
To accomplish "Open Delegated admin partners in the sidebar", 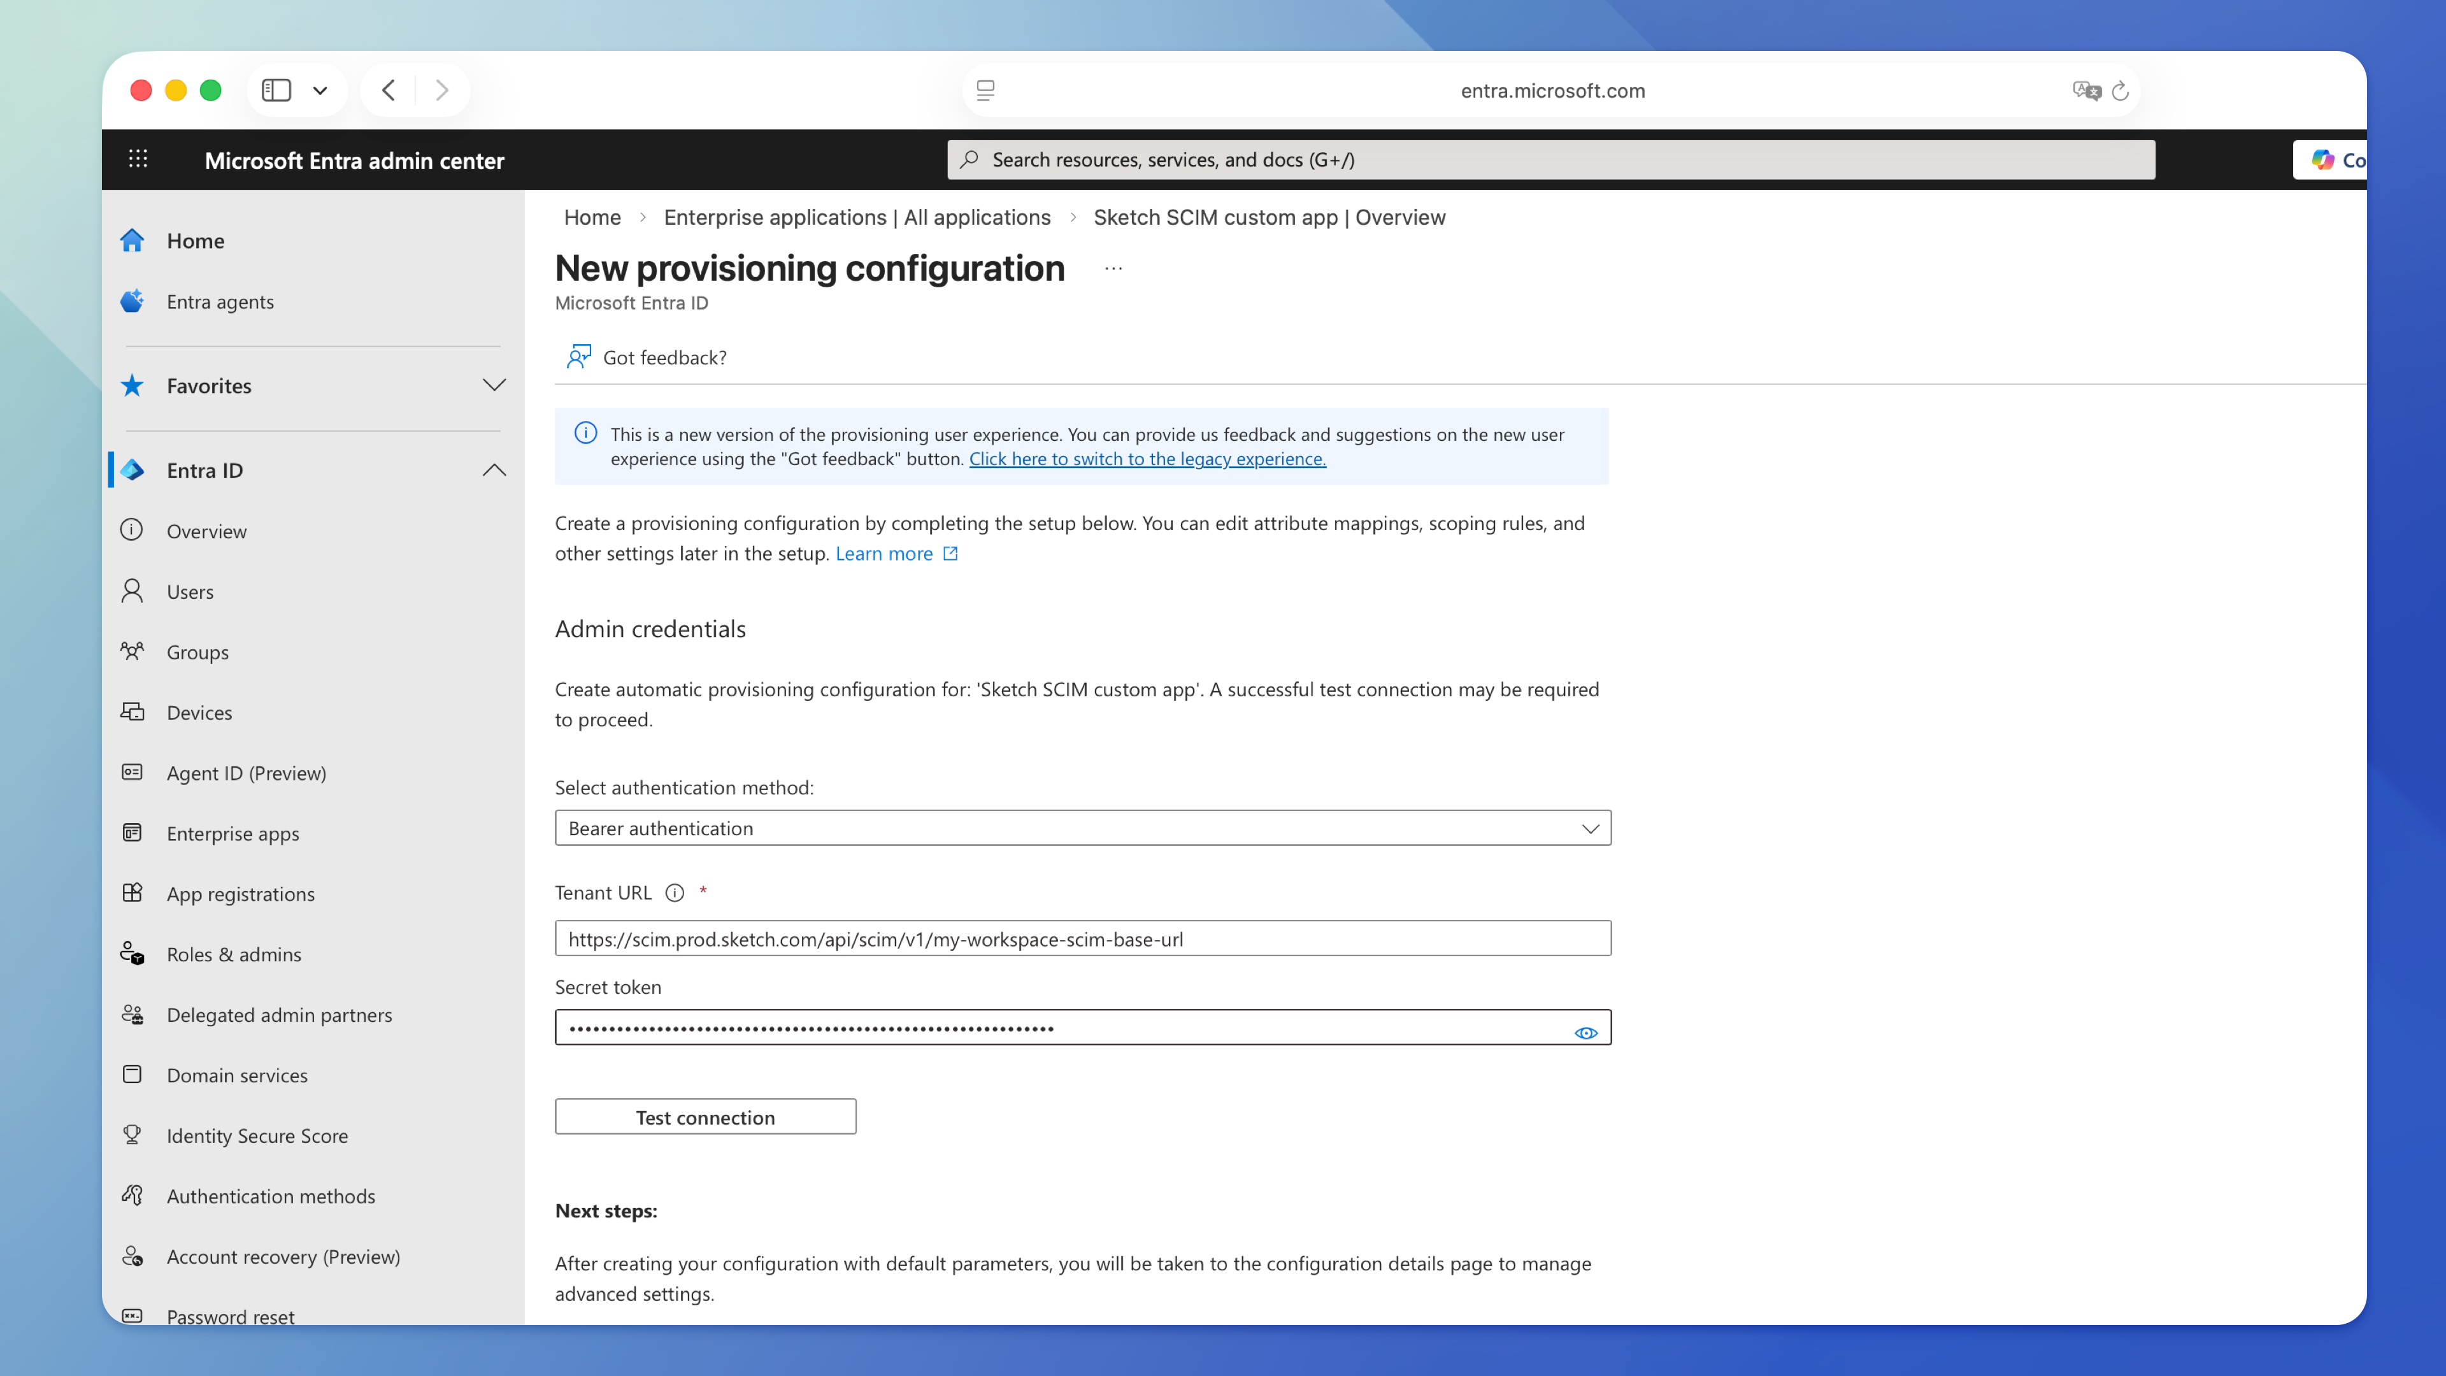I will point(279,1015).
